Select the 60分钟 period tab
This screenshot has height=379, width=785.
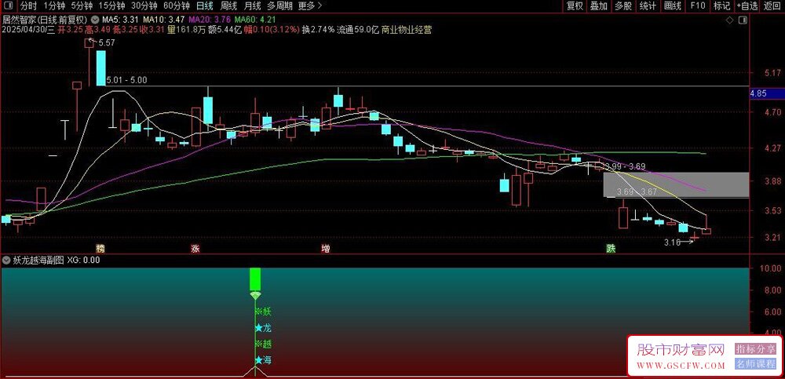(x=177, y=6)
